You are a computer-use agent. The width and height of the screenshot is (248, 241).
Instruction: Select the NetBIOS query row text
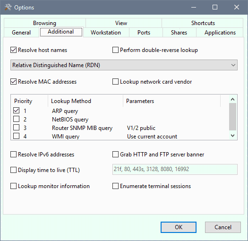70,120
